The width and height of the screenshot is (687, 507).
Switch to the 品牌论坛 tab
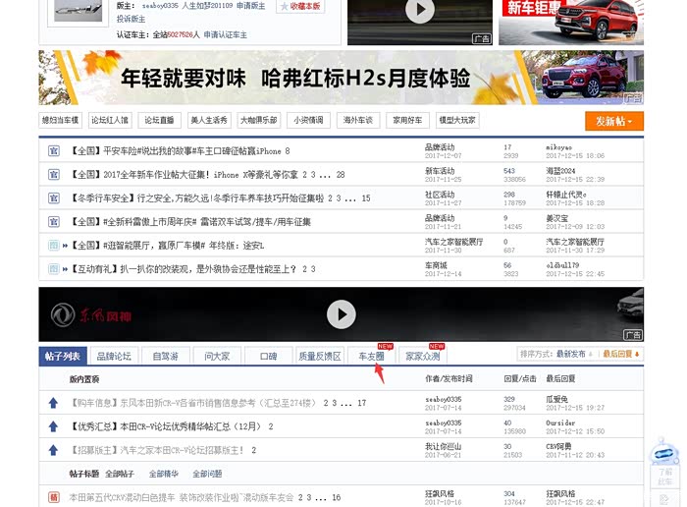tap(113, 356)
